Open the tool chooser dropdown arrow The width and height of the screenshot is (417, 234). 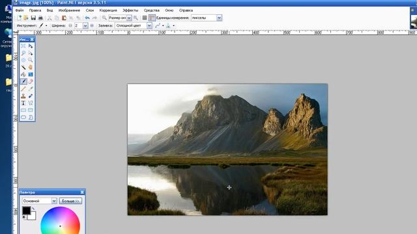coord(46,25)
